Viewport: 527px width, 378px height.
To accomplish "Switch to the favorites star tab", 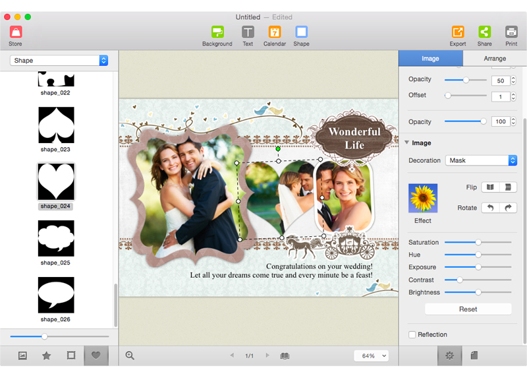I will [x=46, y=356].
